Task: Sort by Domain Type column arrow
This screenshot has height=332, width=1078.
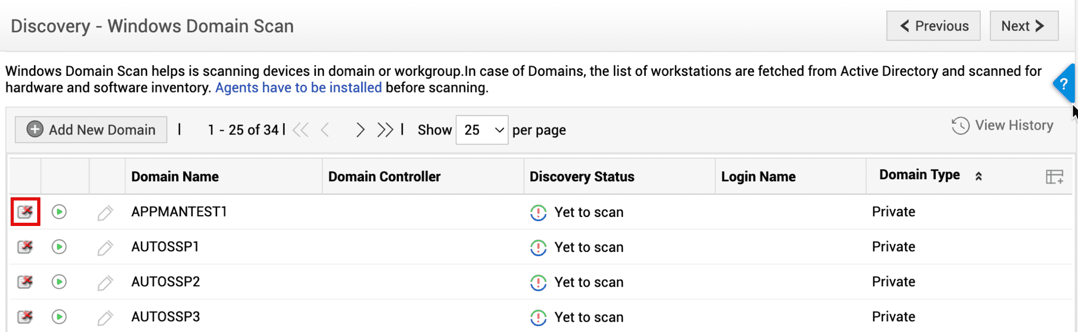Action: pyautogui.click(x=978, y=176)
